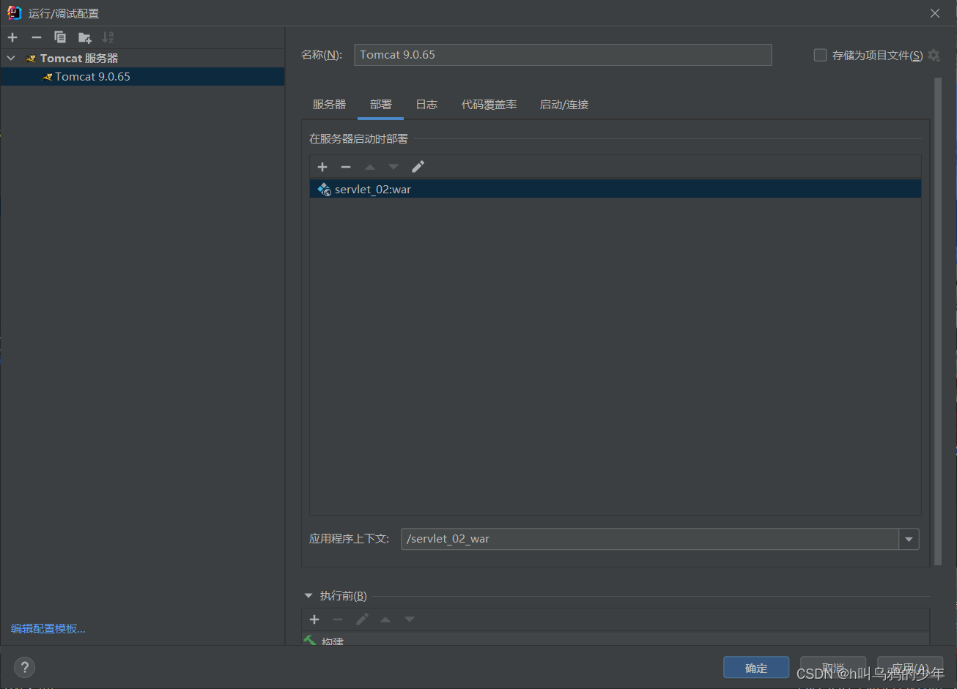
Task: Open gear settings next to 存储为项目文件
Action: pyautogui.click(x=934, y=55)
